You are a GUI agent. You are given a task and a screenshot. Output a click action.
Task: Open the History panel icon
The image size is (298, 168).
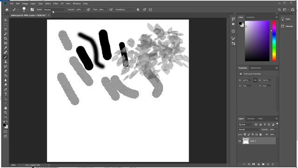(x=233, y=19)
